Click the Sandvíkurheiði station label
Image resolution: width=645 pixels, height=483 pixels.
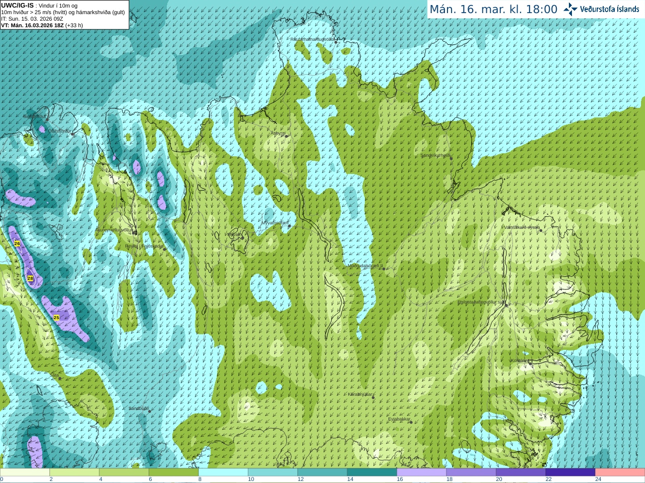tap(435, 155)
